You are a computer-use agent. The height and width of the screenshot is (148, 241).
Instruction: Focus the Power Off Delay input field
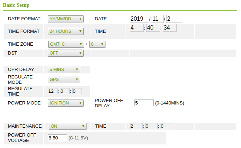click(x=144, y=103)
